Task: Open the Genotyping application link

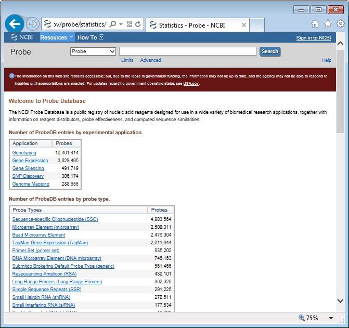Action: tap(24, 153)
